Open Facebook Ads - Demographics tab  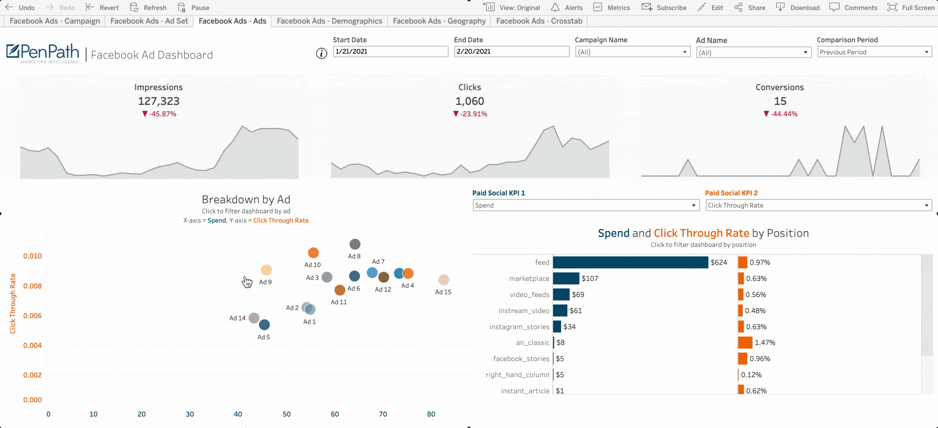pyautogui.click(x=329, y=21)
